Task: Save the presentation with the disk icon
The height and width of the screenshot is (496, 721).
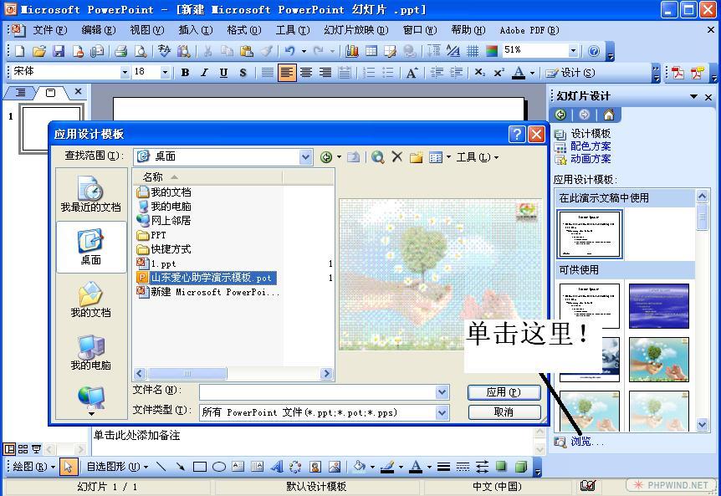Action: click(59, 50)
